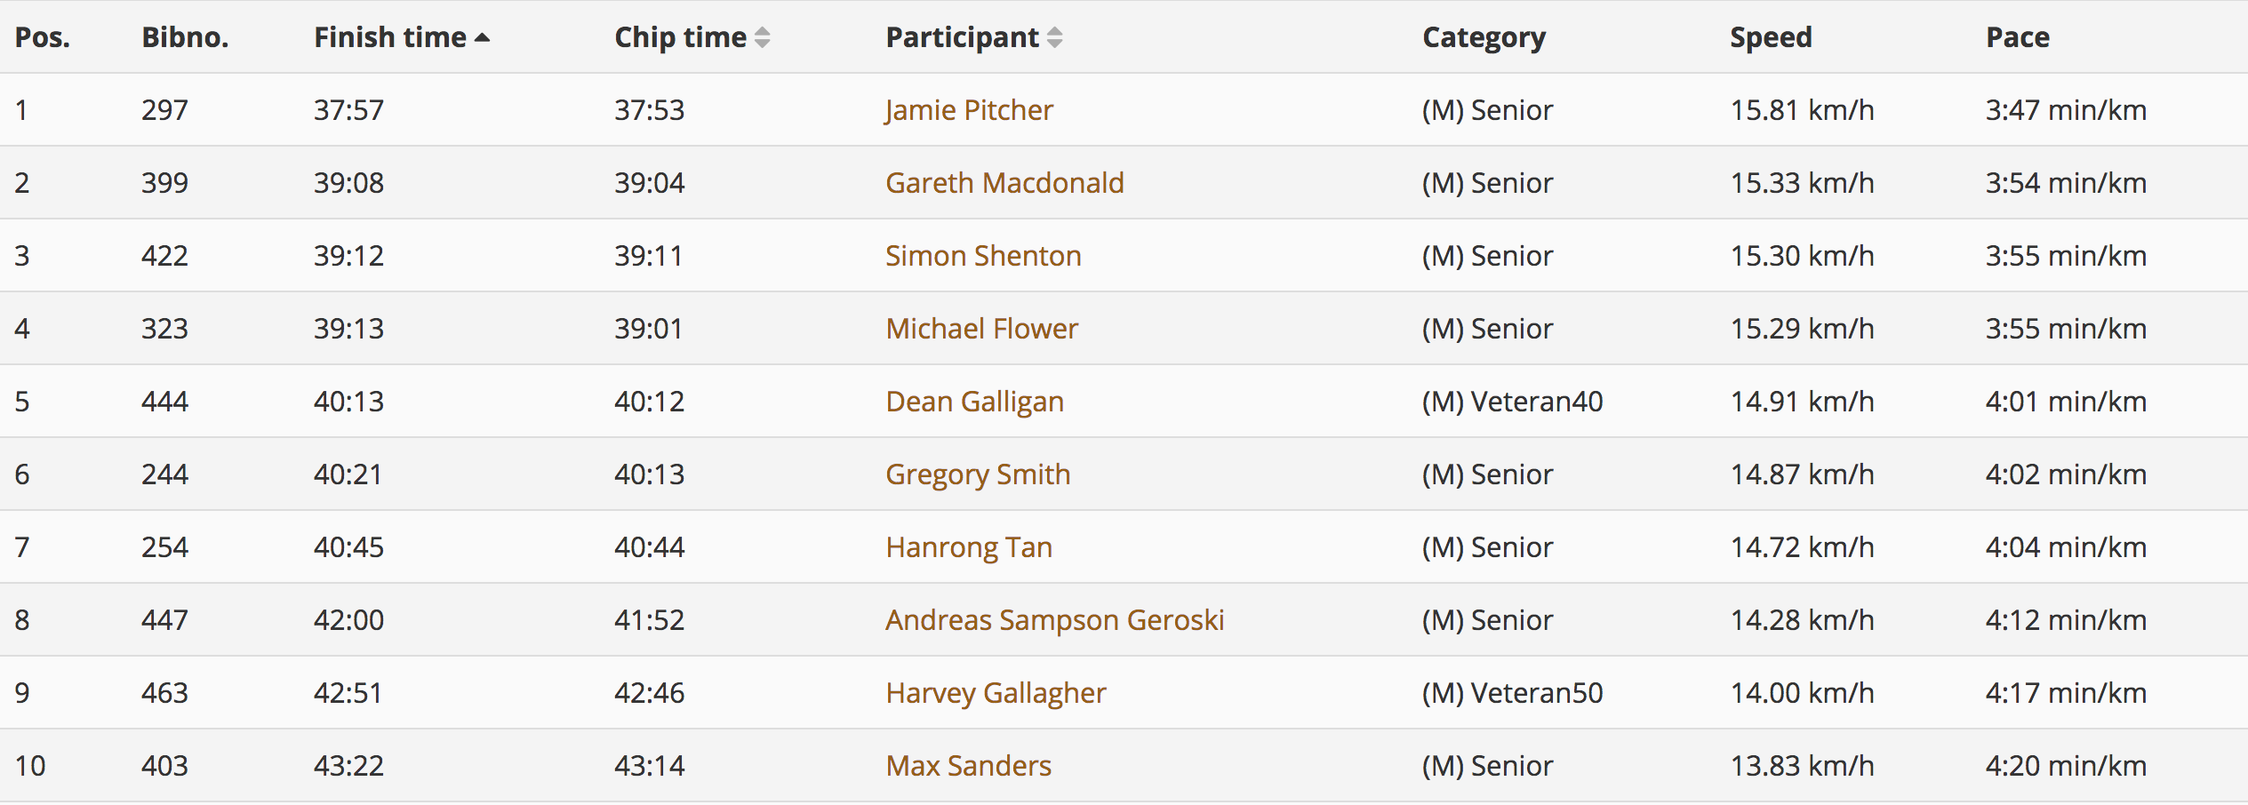Open Andreas Sampson Geroski's link
Viewport: 2248px width, 805px height.
tap(1055, 620)
